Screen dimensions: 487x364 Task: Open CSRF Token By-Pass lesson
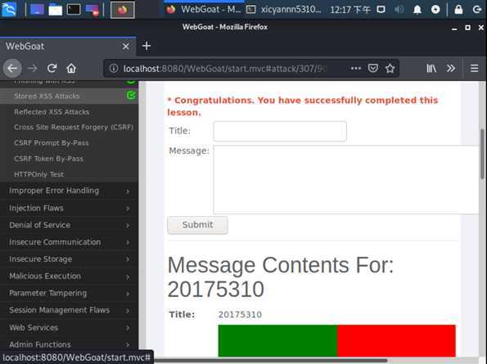[x=48, y=159]
